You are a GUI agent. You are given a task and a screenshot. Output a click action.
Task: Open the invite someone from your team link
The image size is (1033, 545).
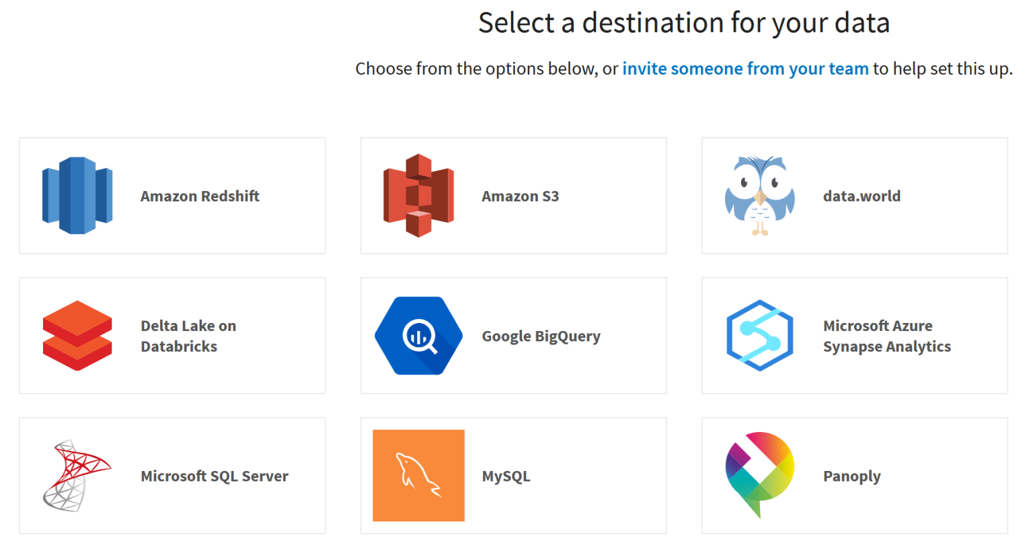coord(745,69)
